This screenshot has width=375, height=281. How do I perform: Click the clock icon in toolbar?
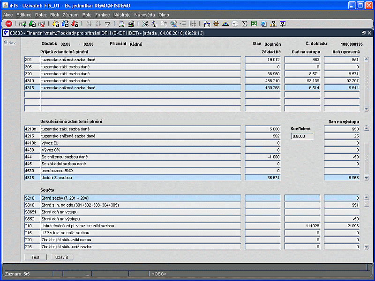click(235, 24)
